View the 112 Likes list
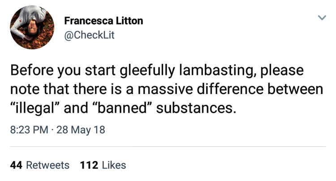 coord(103,165)
